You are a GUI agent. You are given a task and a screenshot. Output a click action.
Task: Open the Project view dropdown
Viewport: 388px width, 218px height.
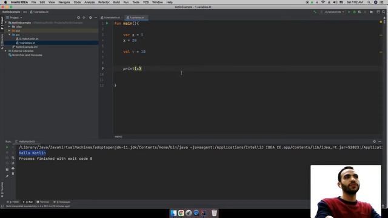pyautogui.click(x=15, y=18)
